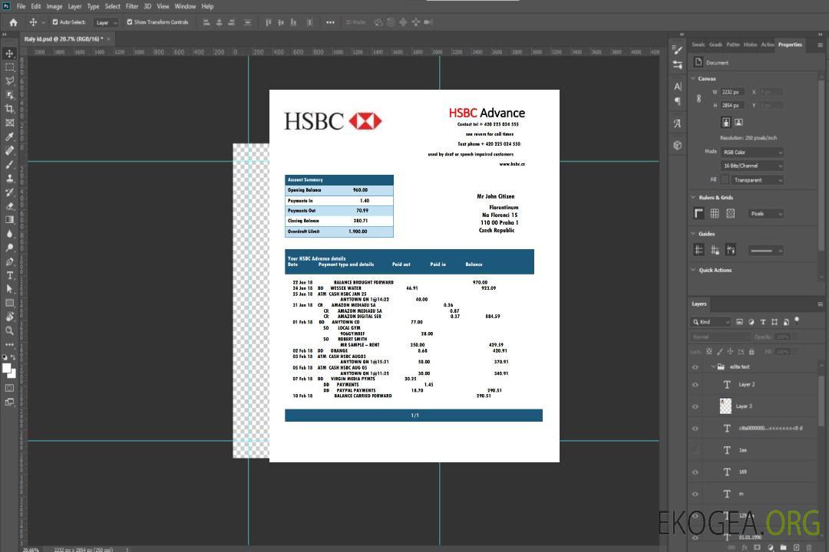Viewport: 829px width, 552px height.
Task: Select the Gradient tool
Action: click(x=9, y=220)
